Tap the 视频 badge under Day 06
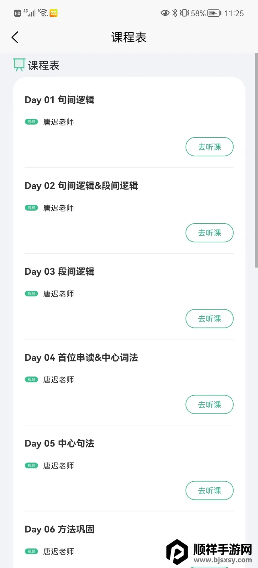The image size is (258, 568). [31, 551]
